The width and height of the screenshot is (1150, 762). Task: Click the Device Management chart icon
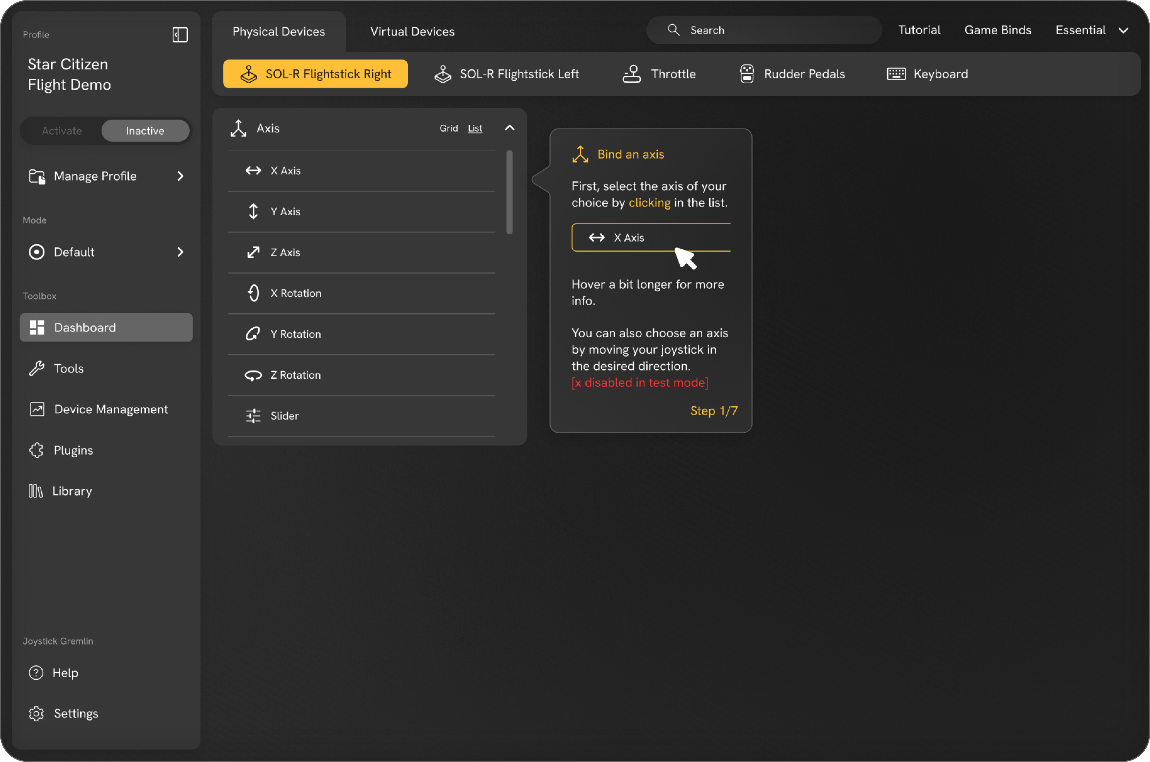click(37, 409)
